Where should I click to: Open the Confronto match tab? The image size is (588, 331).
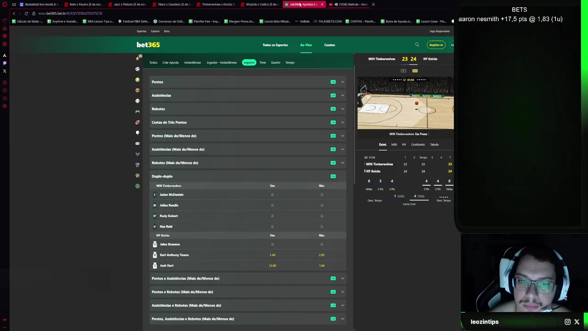coord(418,144)
